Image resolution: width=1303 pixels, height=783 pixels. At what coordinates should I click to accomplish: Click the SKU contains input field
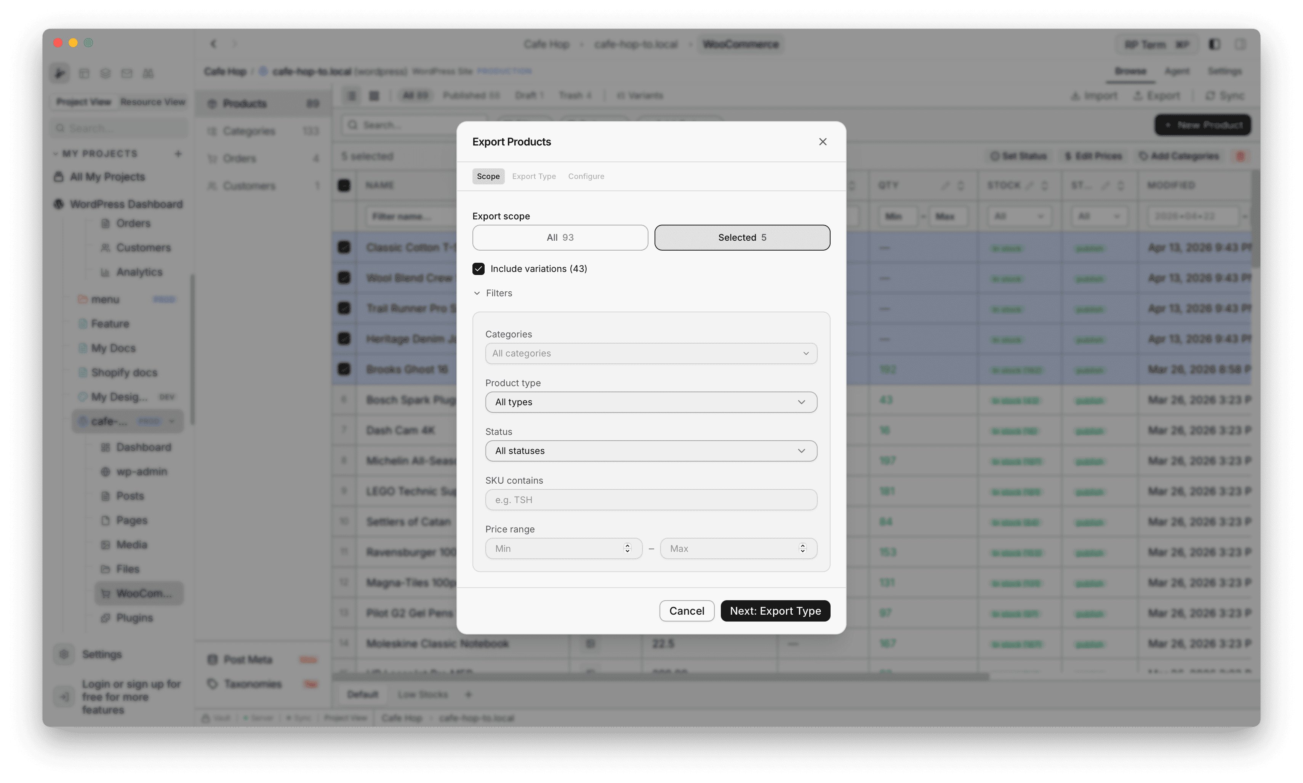[651, 500]
